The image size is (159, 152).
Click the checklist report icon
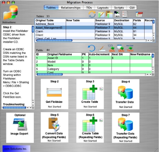[125, 14]
